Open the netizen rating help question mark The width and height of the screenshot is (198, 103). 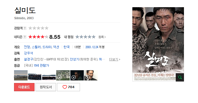click(x=25, y=37)
